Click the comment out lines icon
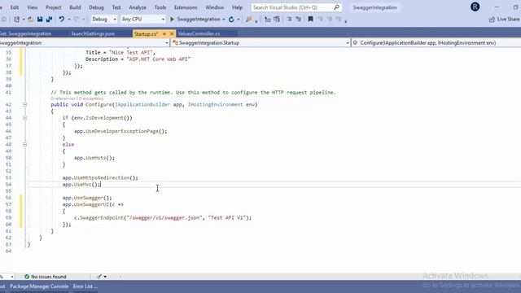Viewport: 521px width, 293px height. tap(289, 20)
